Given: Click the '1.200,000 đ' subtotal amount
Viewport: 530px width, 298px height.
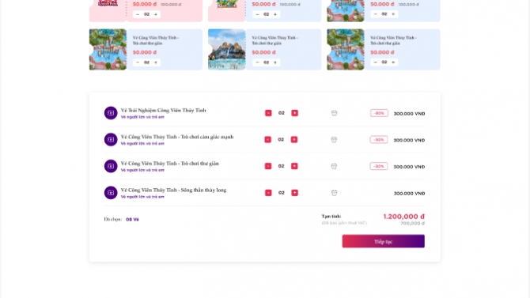Looking at the screenshot, I should (x=404, y=217).
